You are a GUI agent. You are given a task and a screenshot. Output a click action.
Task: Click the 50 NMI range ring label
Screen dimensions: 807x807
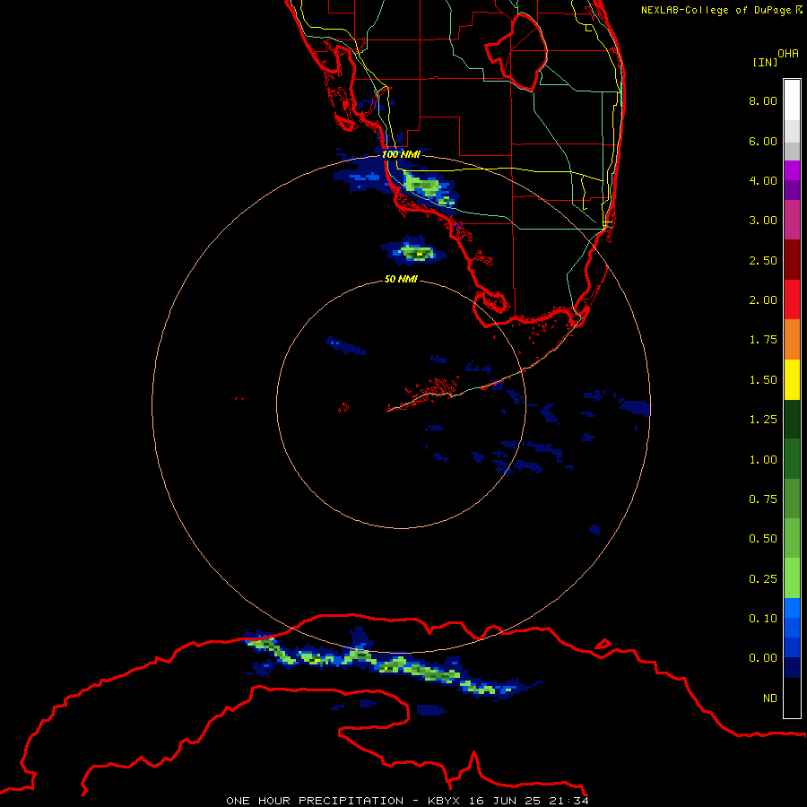pyautogui.click(x=401, y=280)
